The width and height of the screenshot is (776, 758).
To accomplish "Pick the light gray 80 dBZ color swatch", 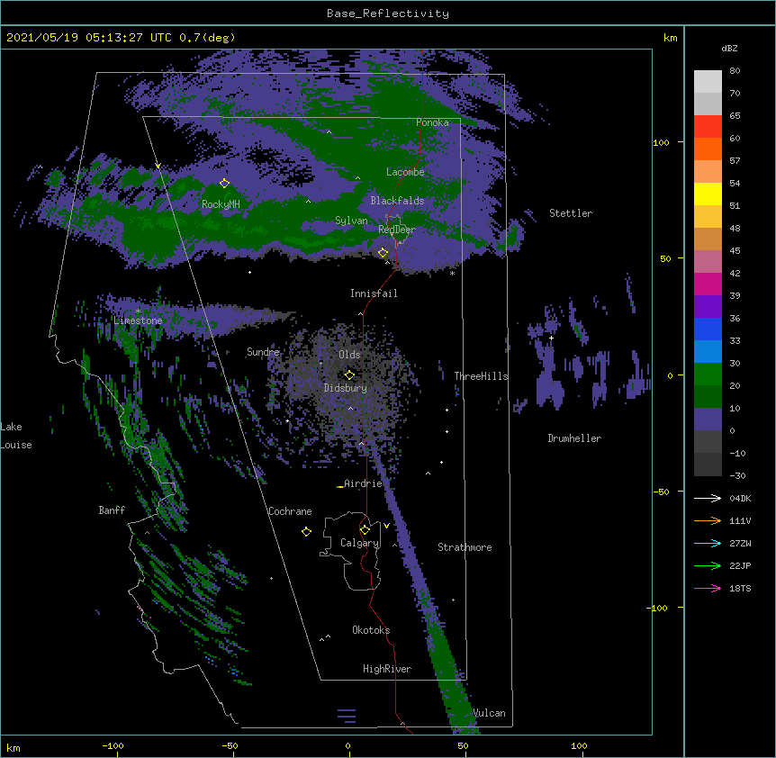I will [x=708, y=82].
